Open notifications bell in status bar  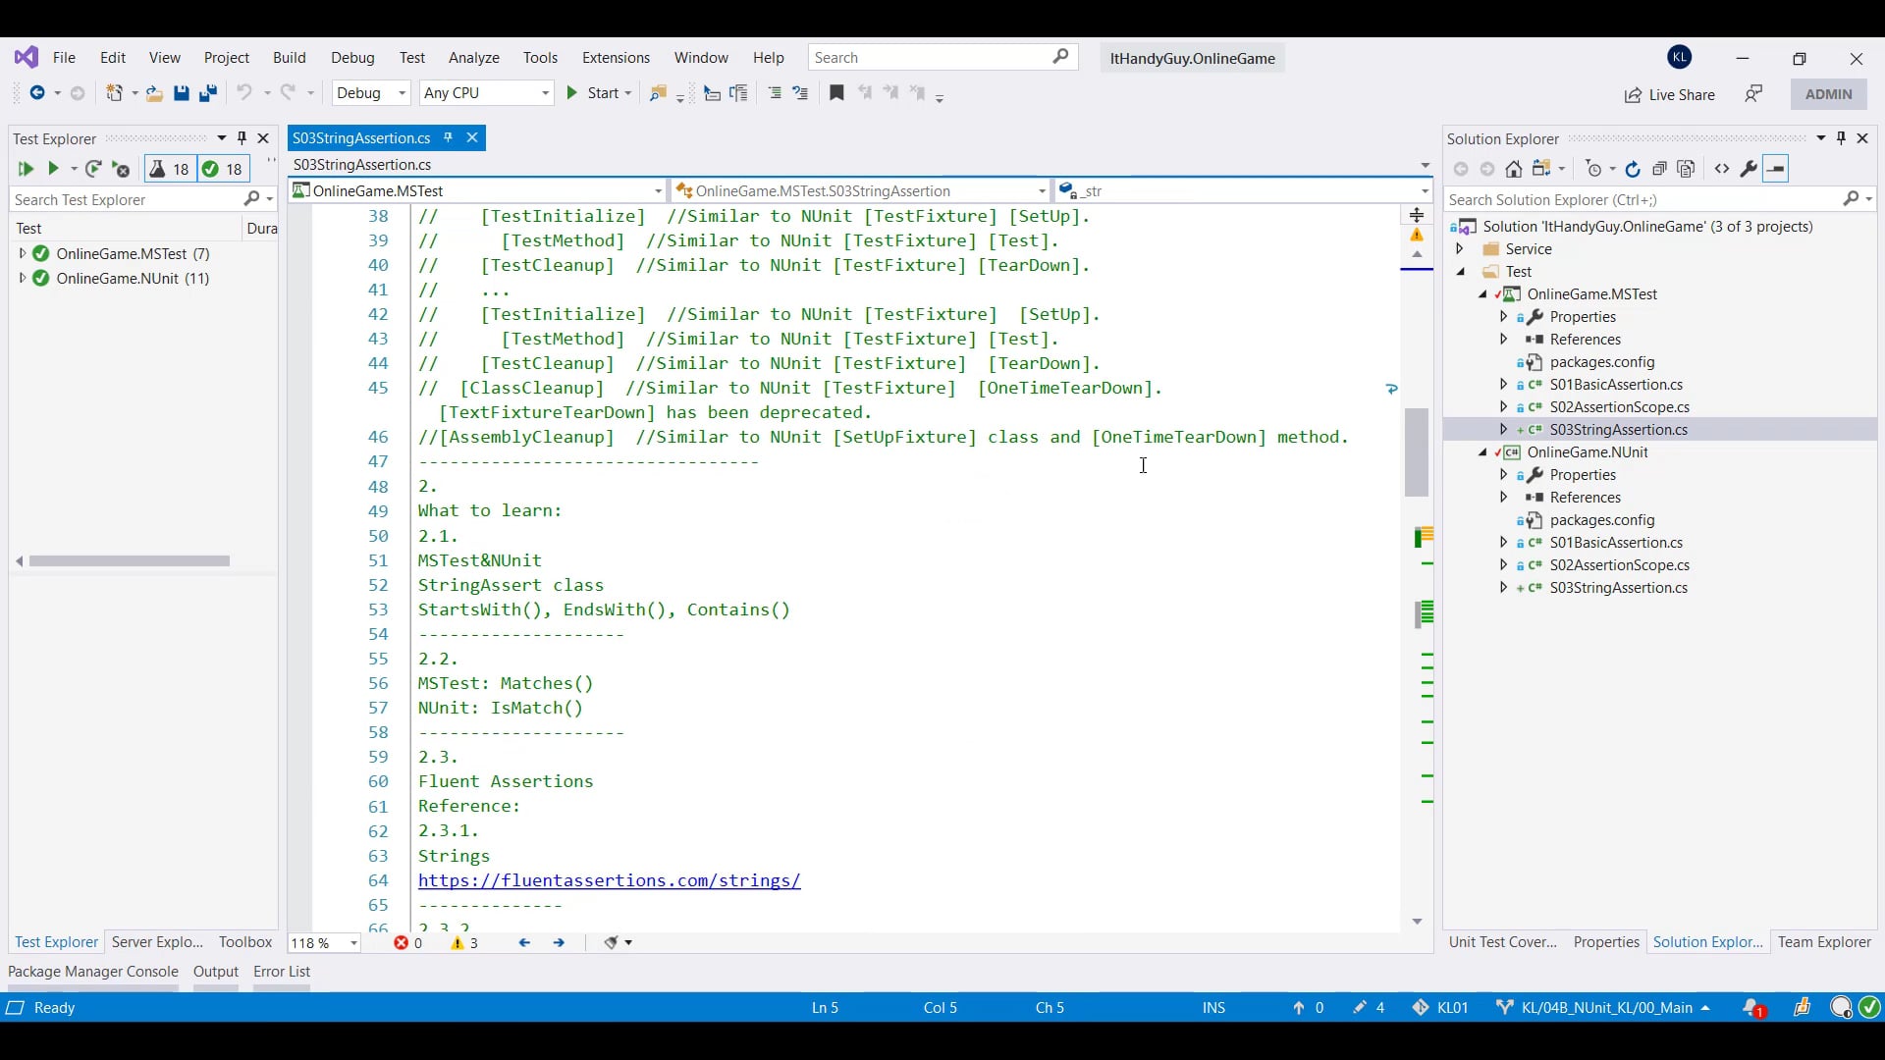tap(1751, 1008)
